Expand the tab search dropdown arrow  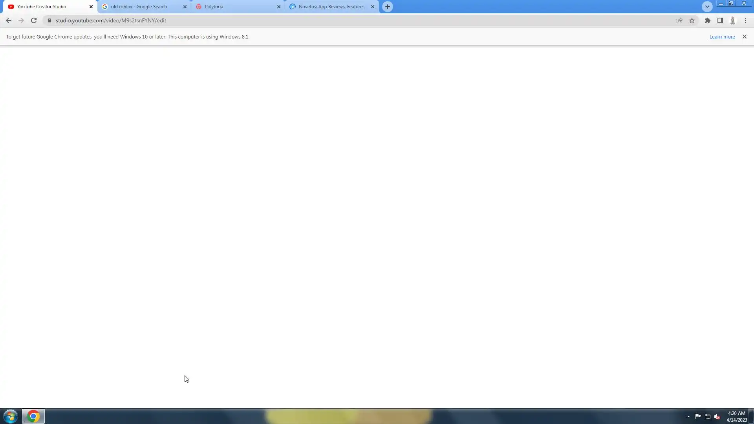(x=707, y=7)
